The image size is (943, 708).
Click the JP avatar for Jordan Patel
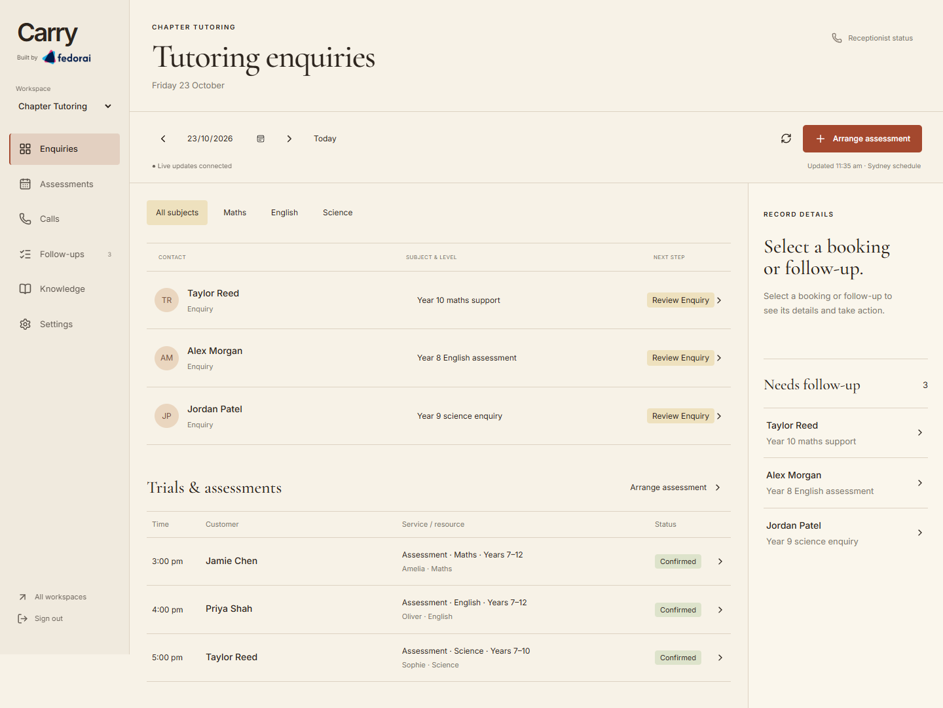tap(166, 416)
